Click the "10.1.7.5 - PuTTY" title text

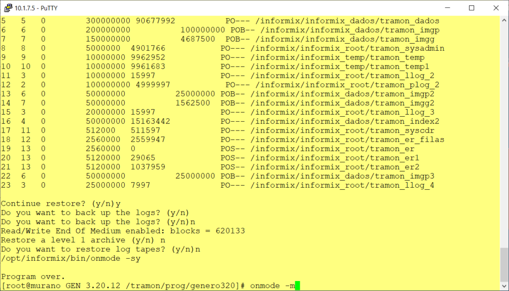coord(36,7)
